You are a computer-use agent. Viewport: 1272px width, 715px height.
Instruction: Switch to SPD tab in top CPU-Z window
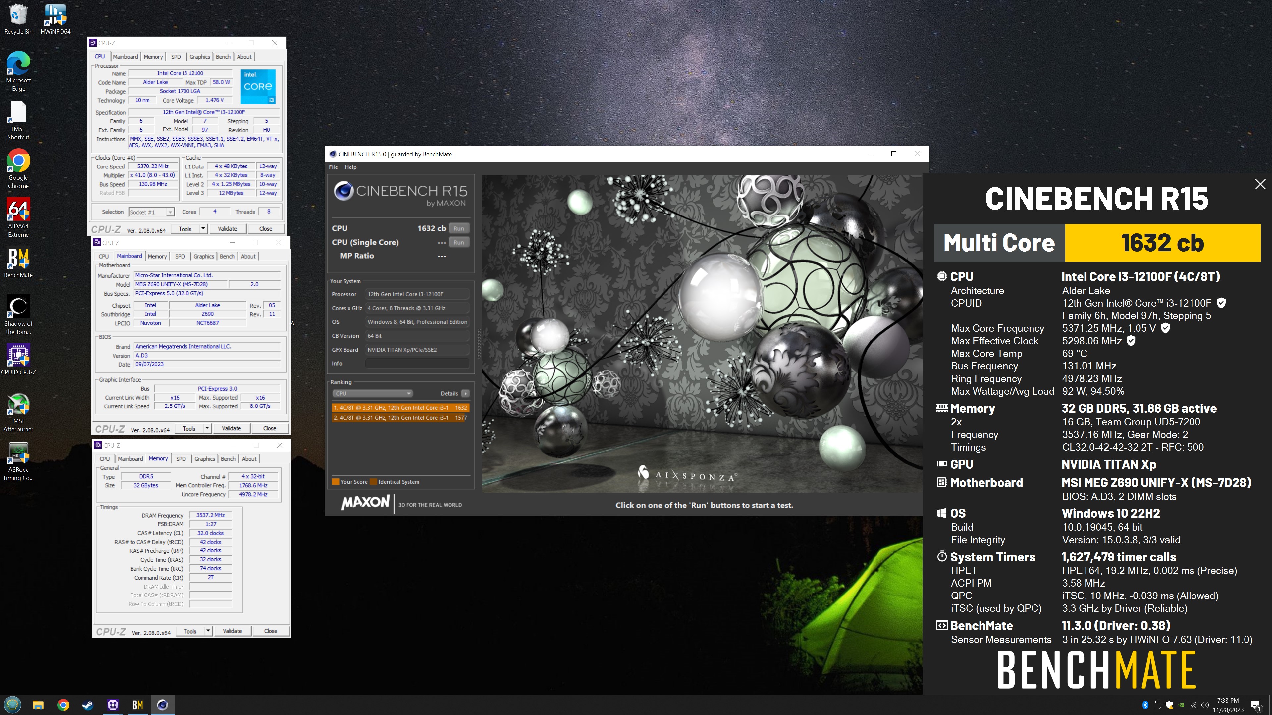pyautogui.click(x=176, y=57)
